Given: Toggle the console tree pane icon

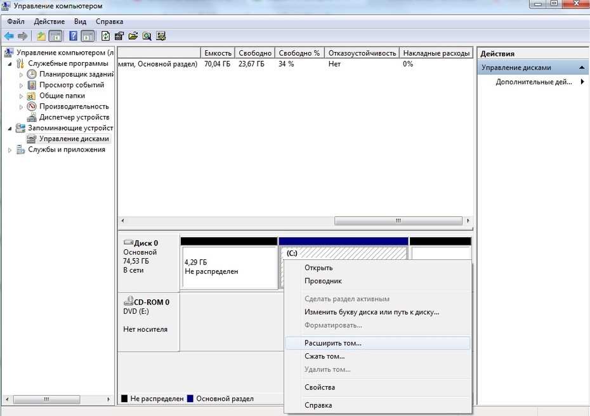Looking at the screenshot, I should point(55,36).
